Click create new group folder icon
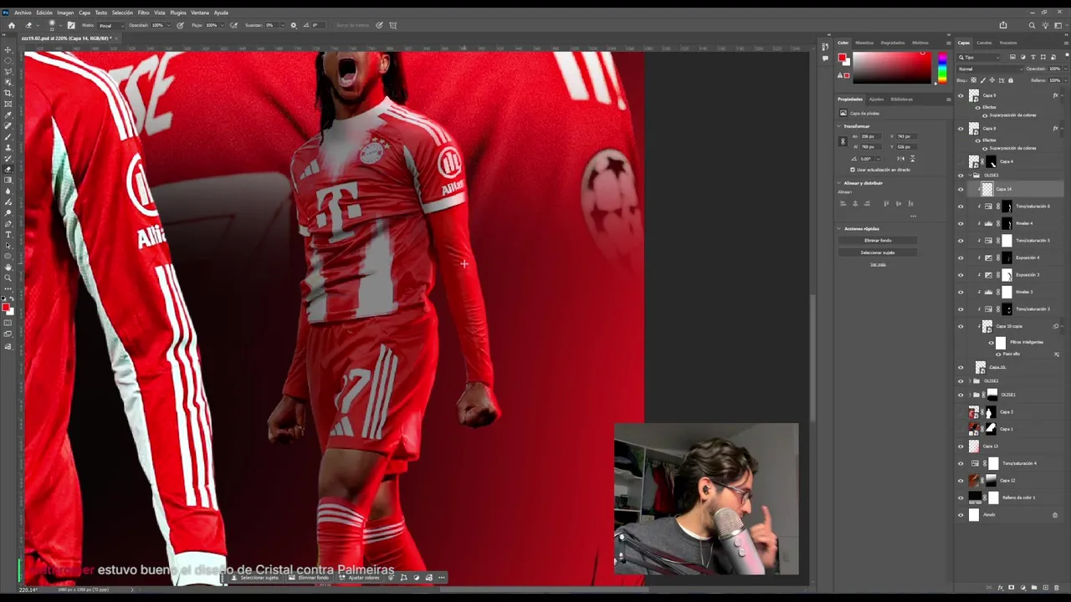 tap(1033, 588)
